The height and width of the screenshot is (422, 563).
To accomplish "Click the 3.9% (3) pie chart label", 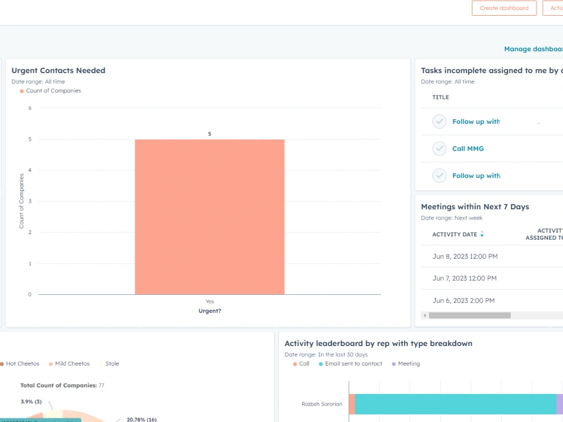I will pos(31,402).
